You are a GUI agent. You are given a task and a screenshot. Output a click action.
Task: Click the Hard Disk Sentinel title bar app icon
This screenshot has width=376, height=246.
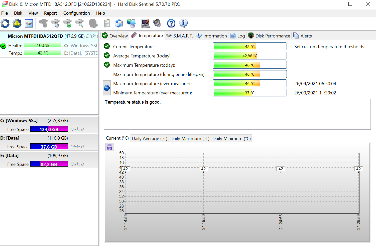(x=5, y=4)
